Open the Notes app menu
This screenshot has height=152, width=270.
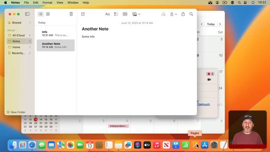pyautogui.click(x=15, y=3)
